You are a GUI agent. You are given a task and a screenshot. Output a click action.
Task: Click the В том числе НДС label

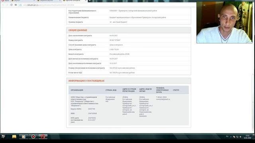[x=75, y=73]
